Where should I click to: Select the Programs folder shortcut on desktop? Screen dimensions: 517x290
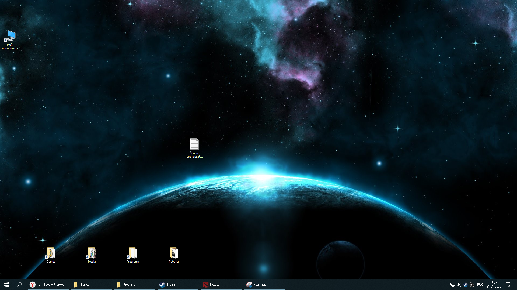pyautogui.click(x=133, y=255)
